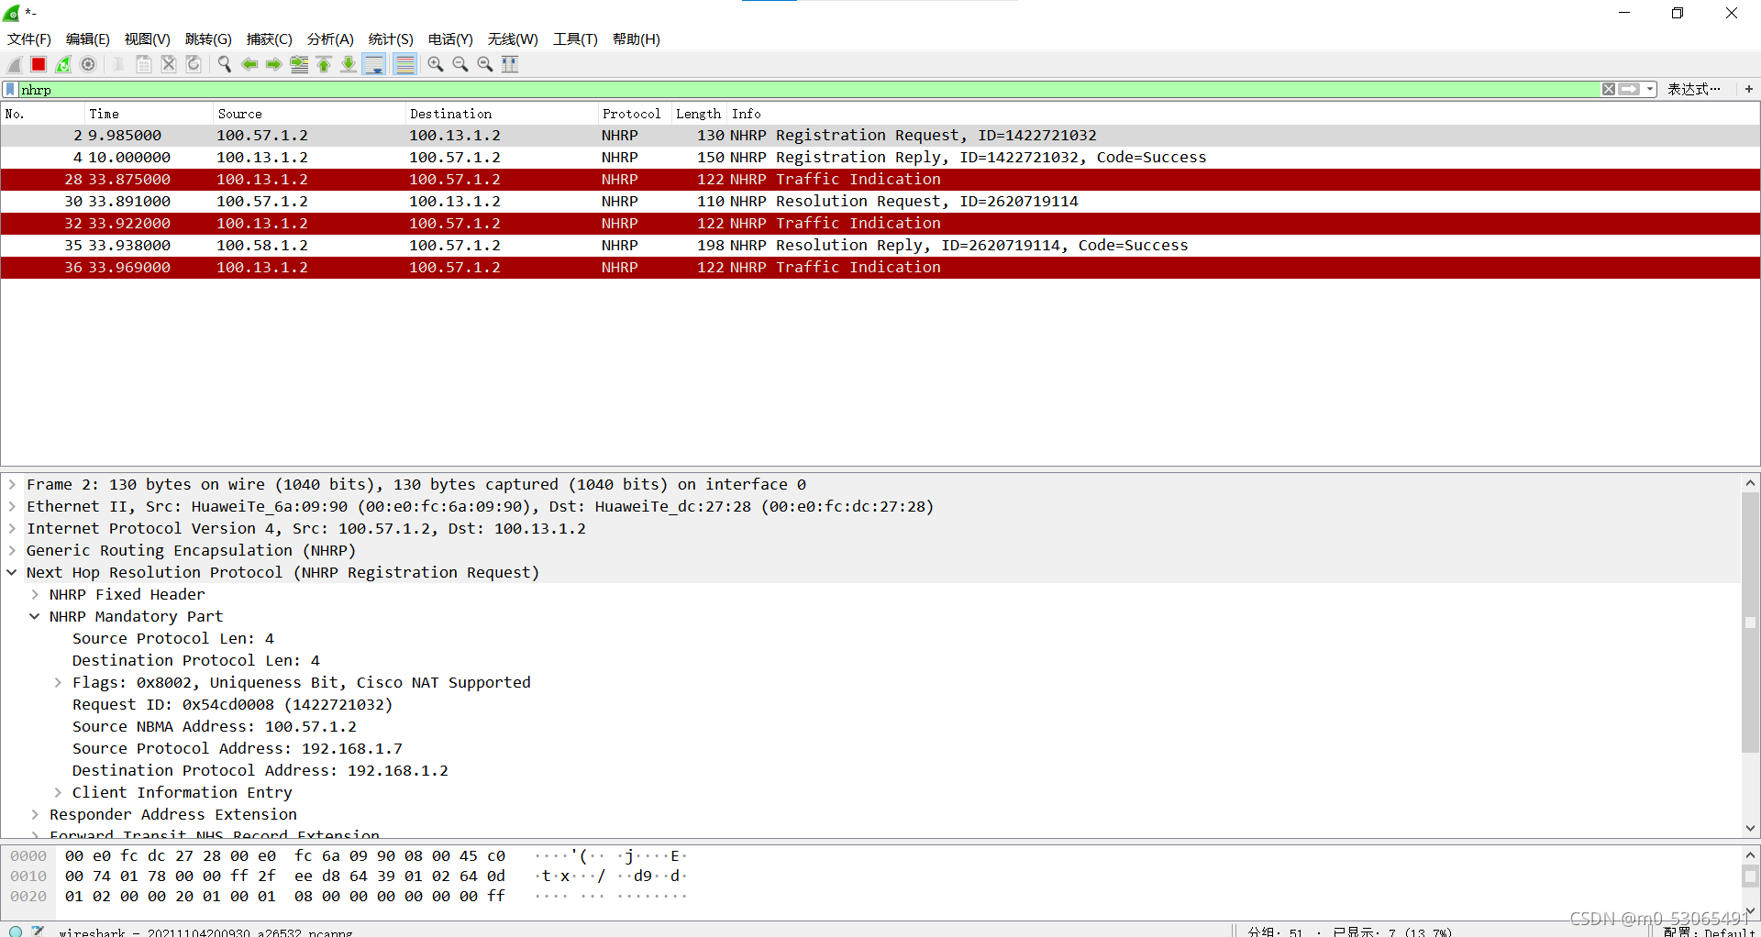The image size is (1761, 937).
Task: Select the Resolution Reply packet number 35
Action: [880, 246]
